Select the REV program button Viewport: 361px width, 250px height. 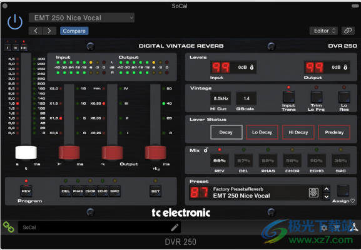(26, 191)
